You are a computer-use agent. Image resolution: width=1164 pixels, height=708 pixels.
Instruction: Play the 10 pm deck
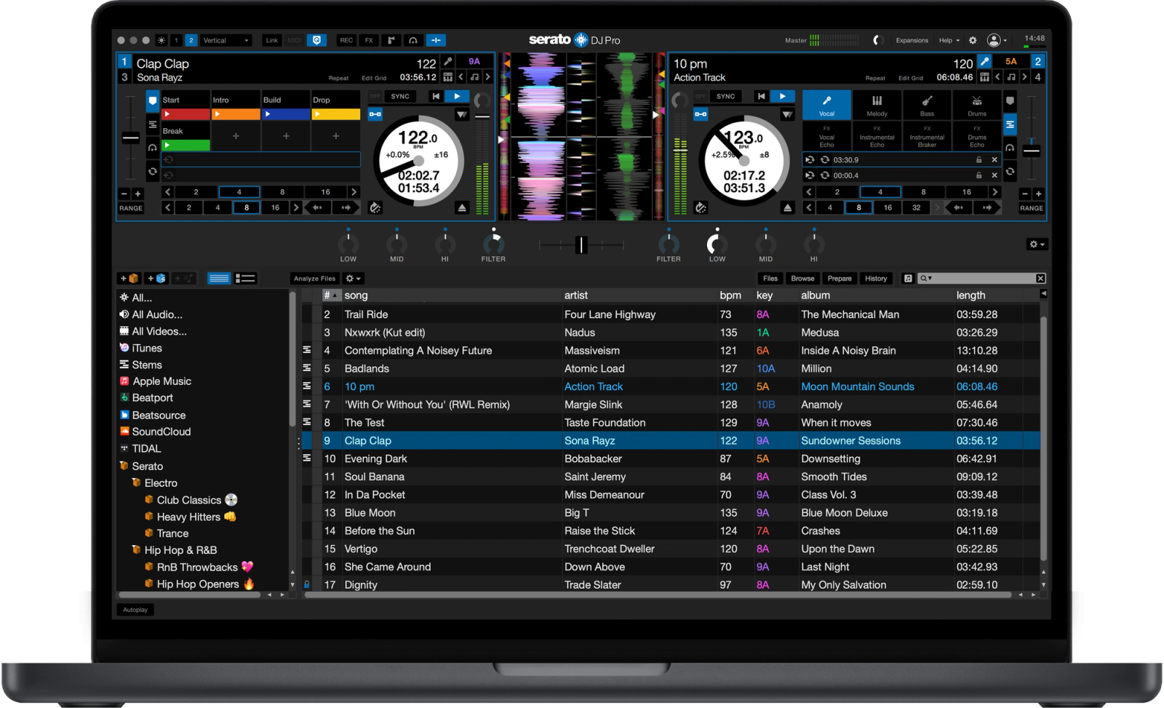coord(782,96)
